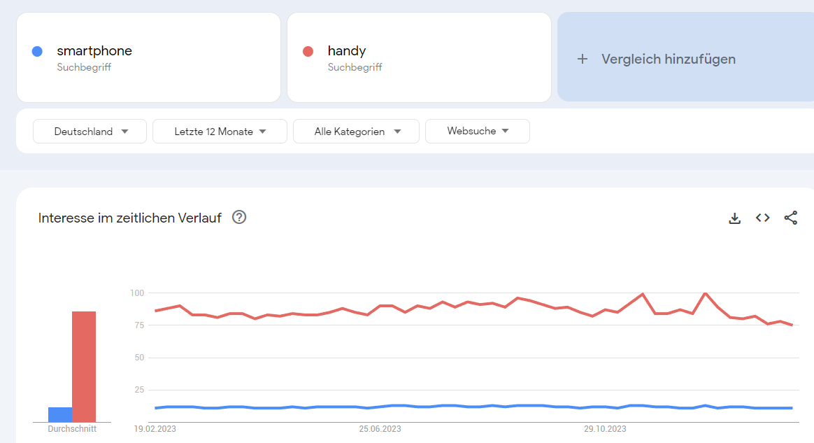
Task: Download the interest over time chart data
Action: pos(734,218)
